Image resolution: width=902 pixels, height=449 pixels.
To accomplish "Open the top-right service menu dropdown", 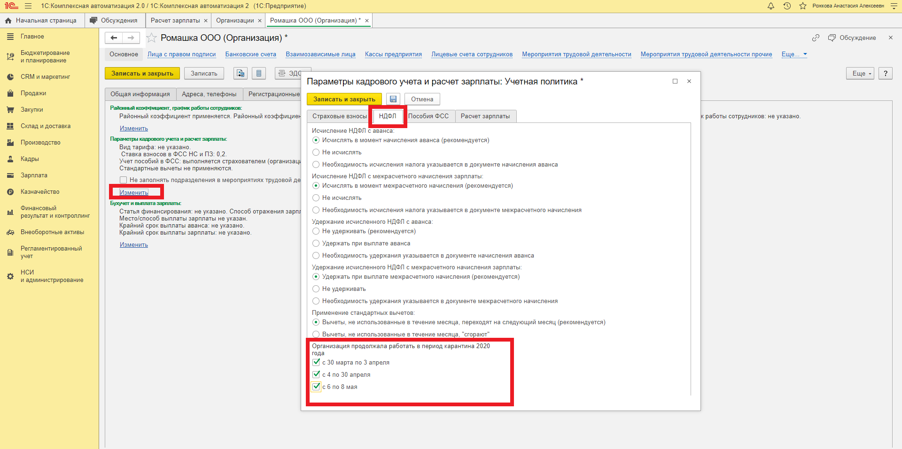I will 894,6.
